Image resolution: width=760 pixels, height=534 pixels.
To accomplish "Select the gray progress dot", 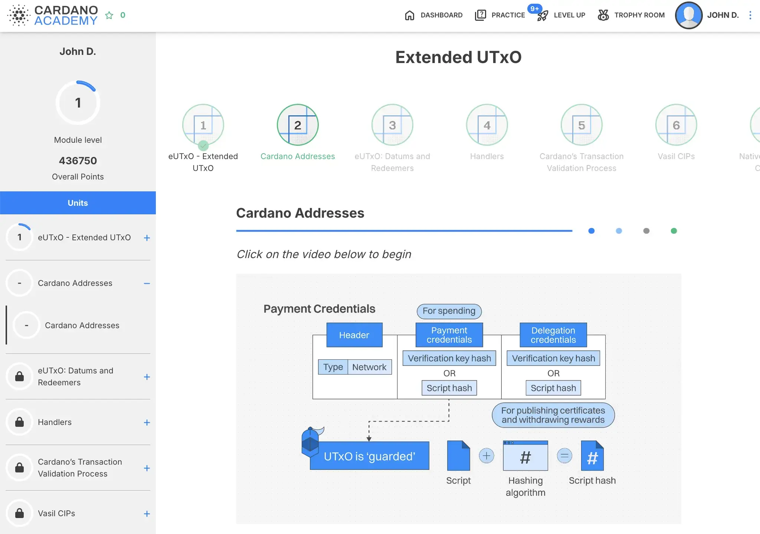I will coord(646,231).
